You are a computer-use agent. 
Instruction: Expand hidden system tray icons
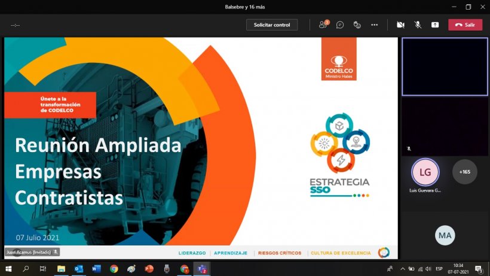(403, 268)
